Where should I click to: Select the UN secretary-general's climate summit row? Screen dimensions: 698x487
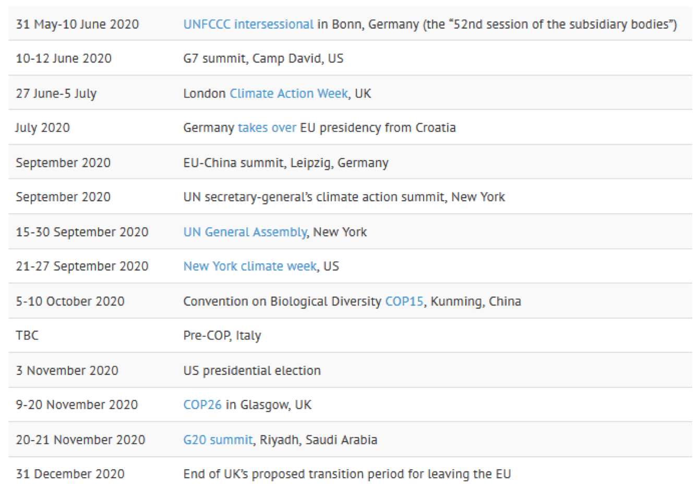coord(350,197)
